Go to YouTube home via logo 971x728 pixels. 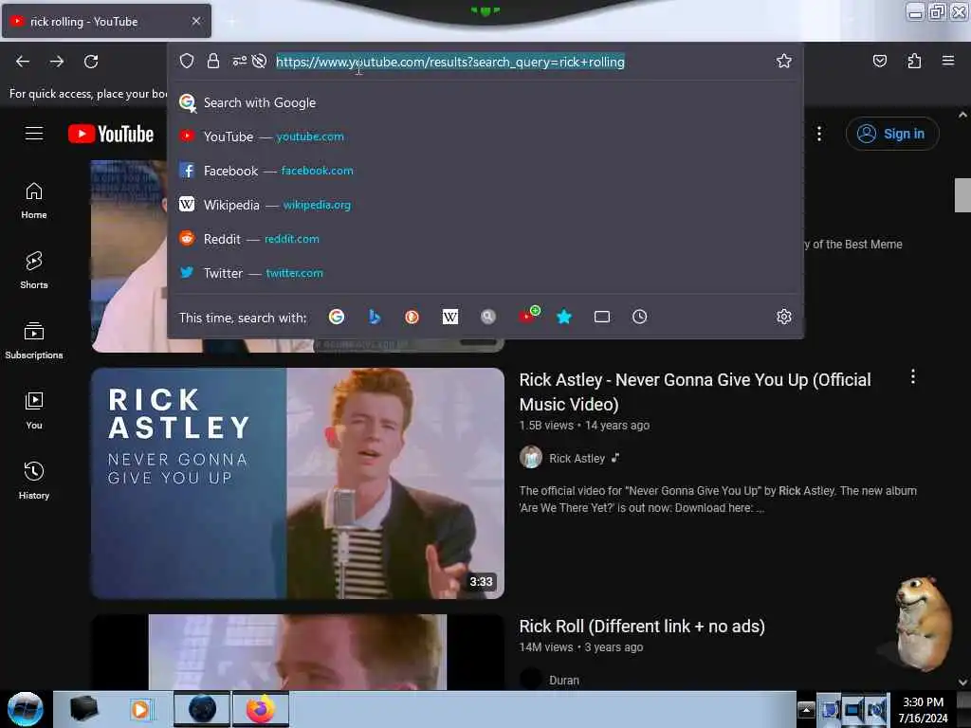(x=111, y=134)
